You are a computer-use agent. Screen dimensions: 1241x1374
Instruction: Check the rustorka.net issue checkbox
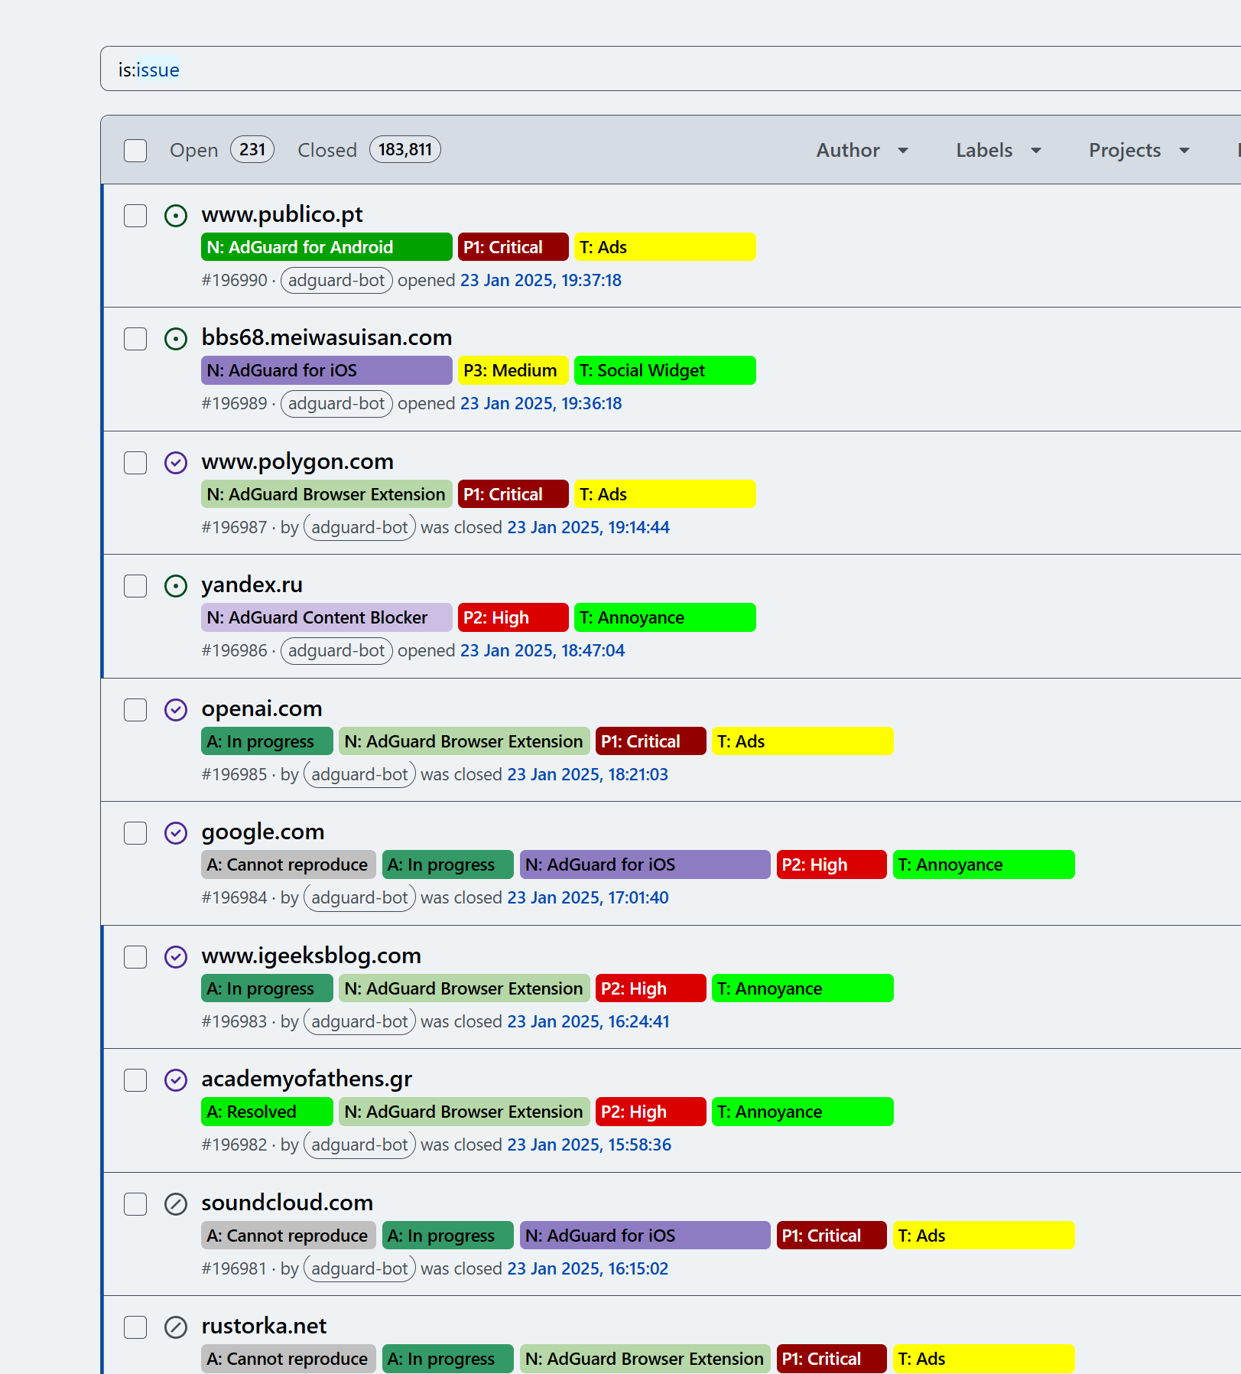[x=135, y=1327]
